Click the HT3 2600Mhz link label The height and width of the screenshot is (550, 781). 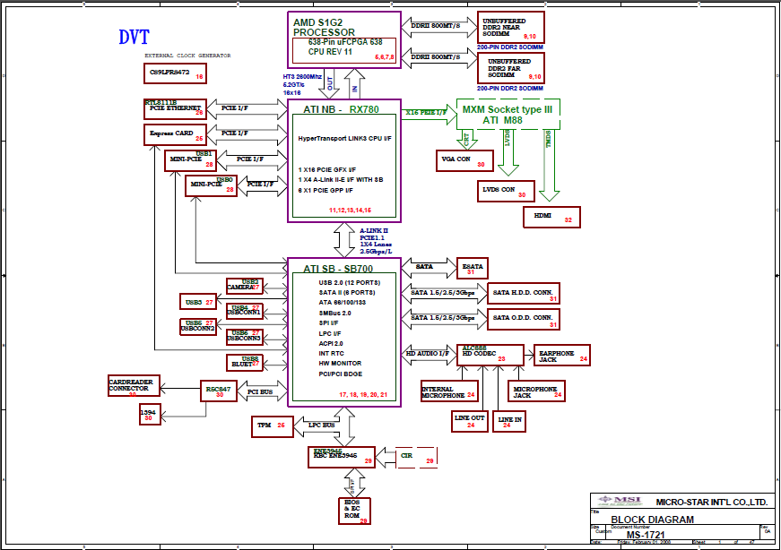(x=302, y=84)
